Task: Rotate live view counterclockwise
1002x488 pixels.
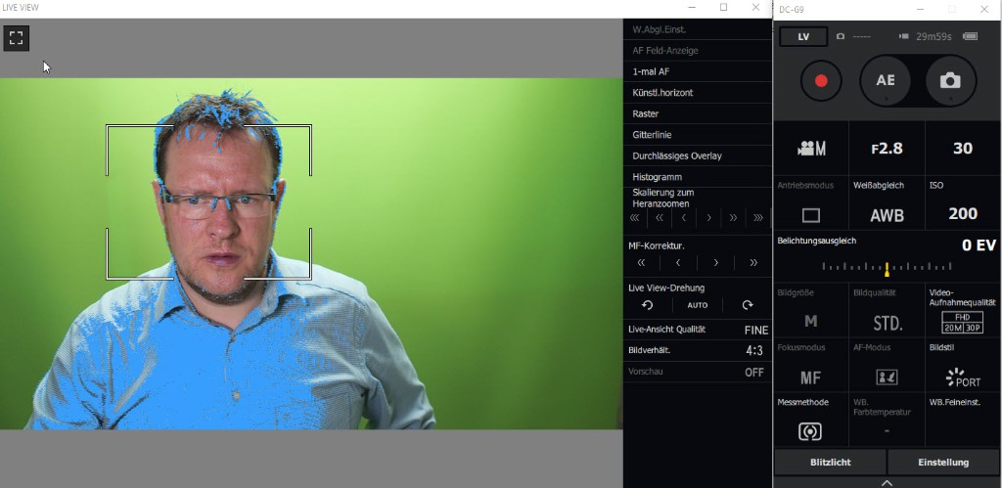Action: click(x=647, y=305)
